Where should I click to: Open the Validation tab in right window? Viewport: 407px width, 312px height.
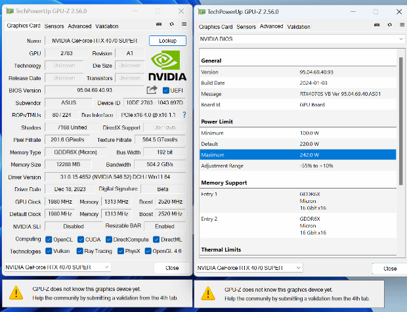(299, 27)
